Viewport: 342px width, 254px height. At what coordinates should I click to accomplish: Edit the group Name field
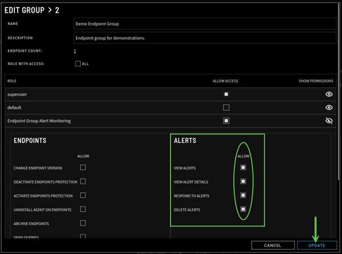pos(204,23)
